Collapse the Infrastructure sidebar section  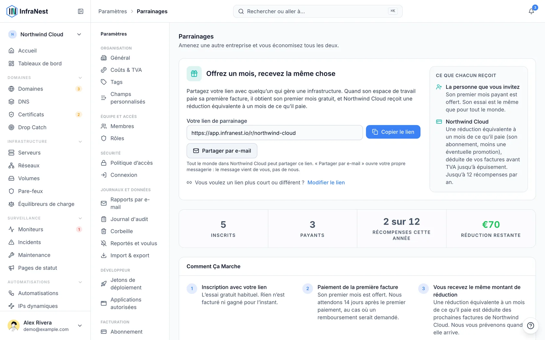click(80, 141)
